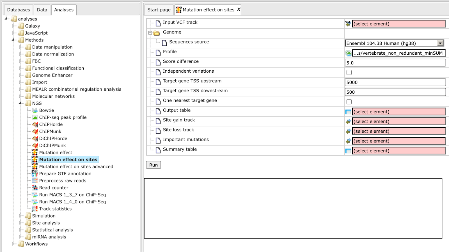The height and width of the screenshot is (252, 449).
Task: Click the Run button
Action: point(154,165)
